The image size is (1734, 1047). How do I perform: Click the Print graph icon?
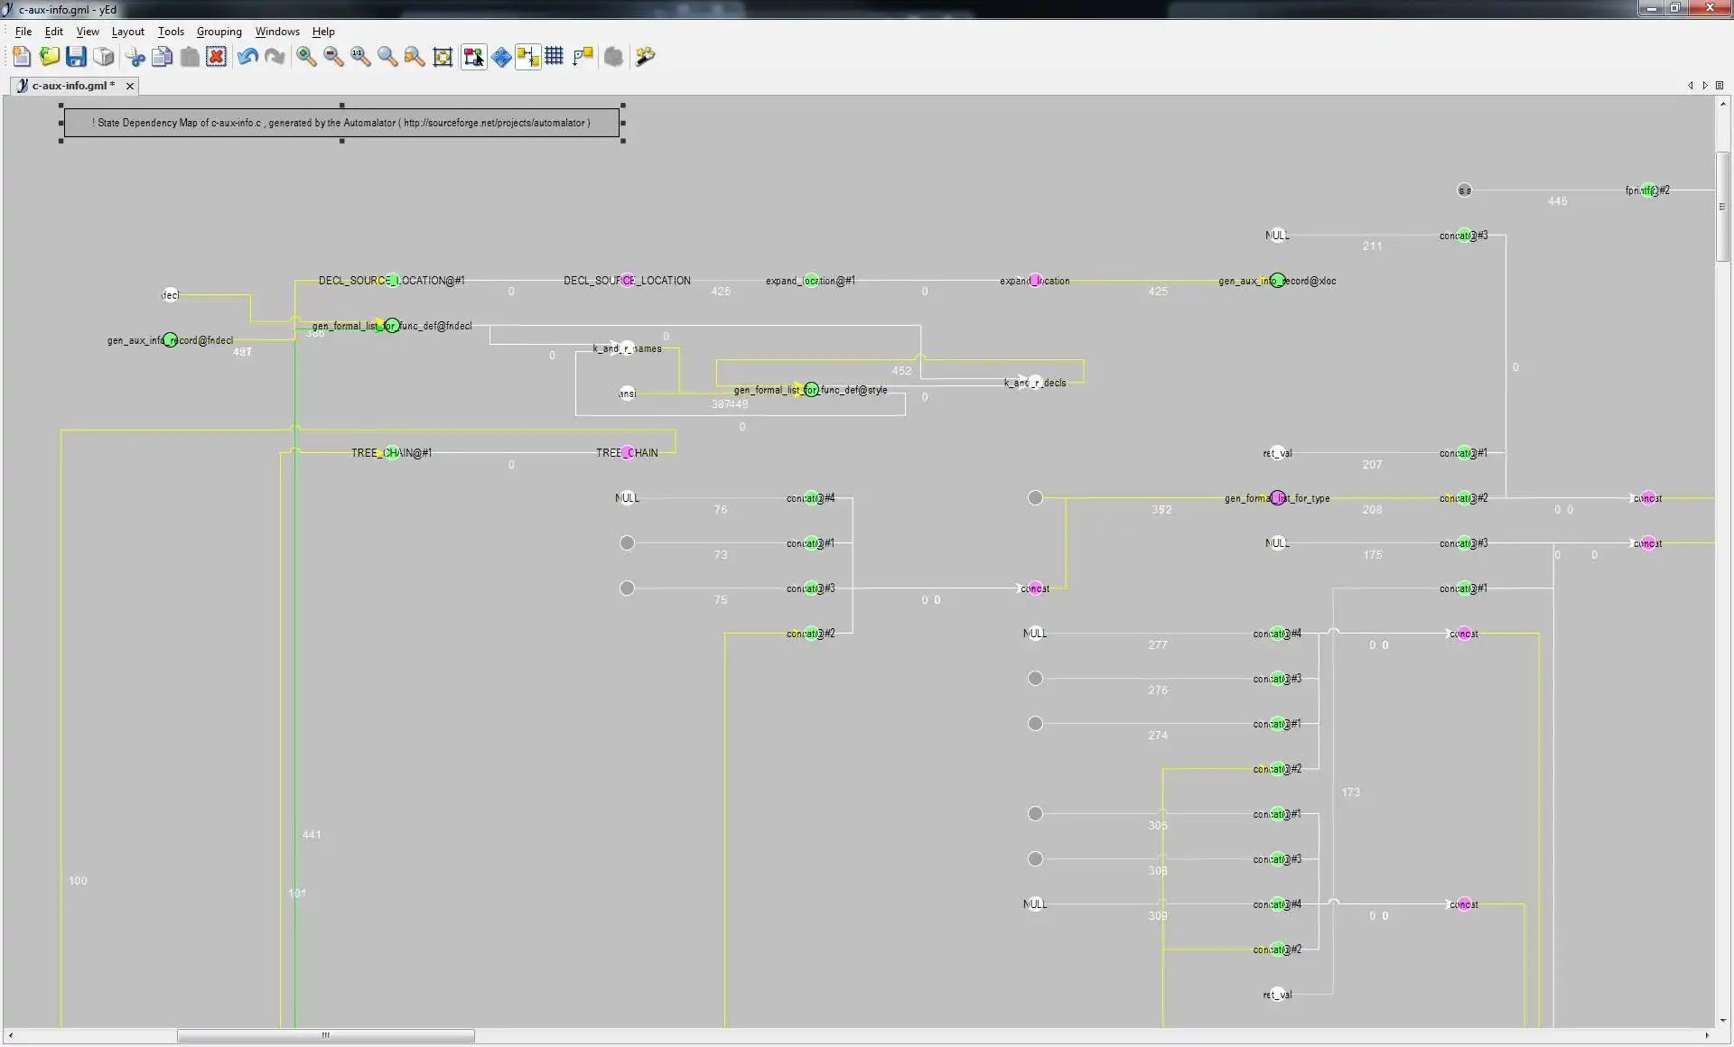point(106,56)
